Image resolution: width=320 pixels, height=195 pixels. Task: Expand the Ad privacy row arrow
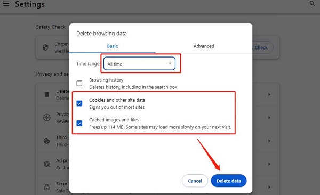point(269,164)
